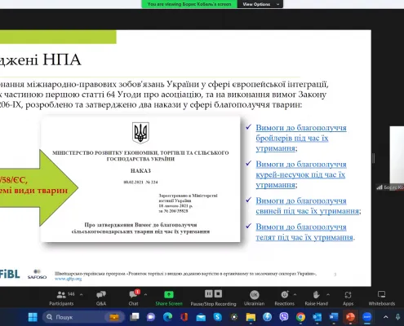This screenshot has height=326, width=404.
Task: Expand the Raise Hand options caret
Action: click(x=328, y=294)
